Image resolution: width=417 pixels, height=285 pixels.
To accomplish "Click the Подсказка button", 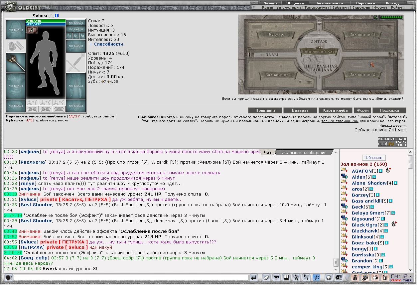I will [x=389, y=110].
